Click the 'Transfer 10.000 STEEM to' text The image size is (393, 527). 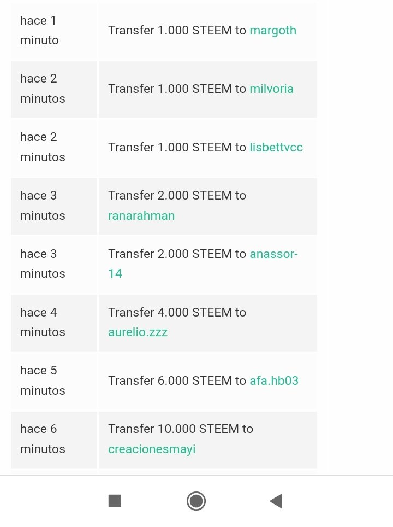[x=181, y=429]
